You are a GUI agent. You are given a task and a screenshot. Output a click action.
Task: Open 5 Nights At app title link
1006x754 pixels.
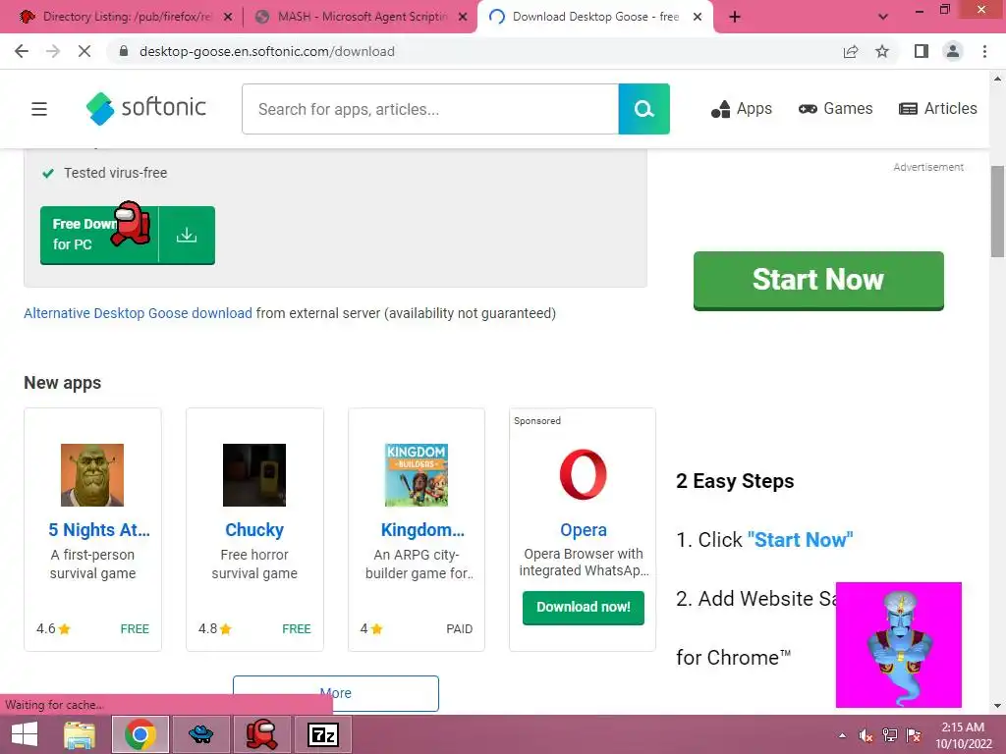[99, 529]
